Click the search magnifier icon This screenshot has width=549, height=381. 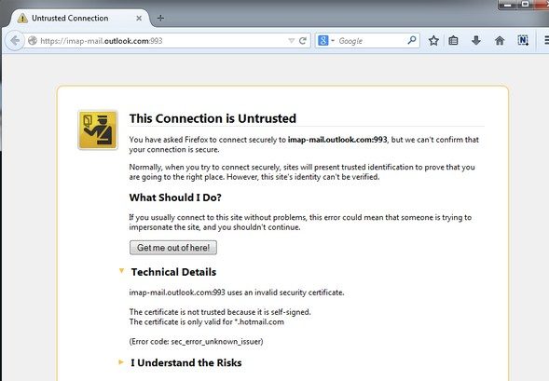412,40
